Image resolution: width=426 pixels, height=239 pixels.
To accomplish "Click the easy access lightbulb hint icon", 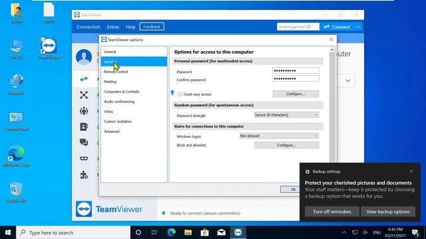I will click(172, 93).
